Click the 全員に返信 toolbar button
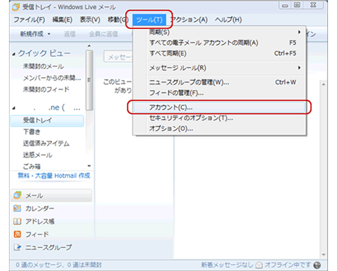The width and height of the screenshot is (337, 271). pos(104,34)
